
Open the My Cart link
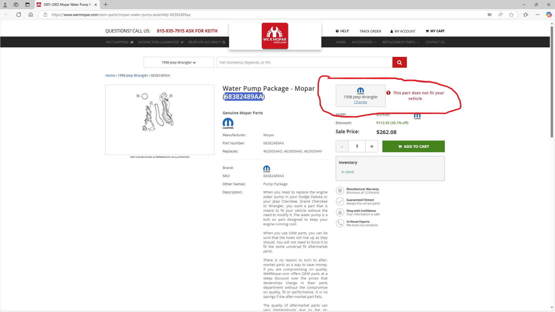pos(435,31)
